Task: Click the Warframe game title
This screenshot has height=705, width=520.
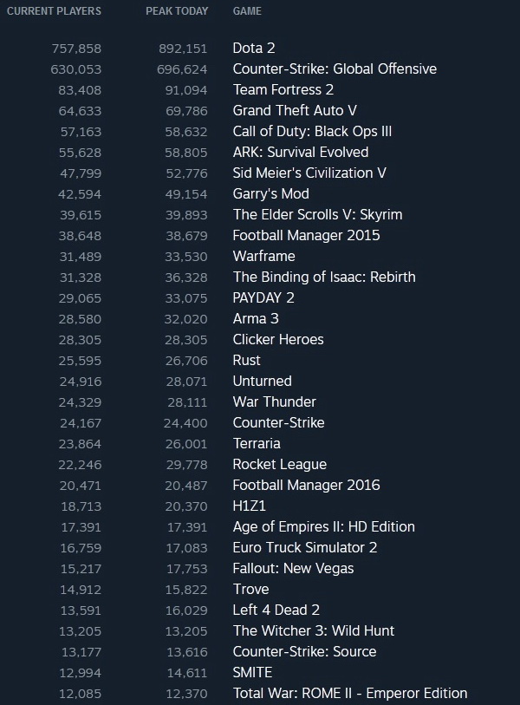Action: click(x=263, y=256)
